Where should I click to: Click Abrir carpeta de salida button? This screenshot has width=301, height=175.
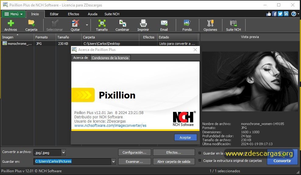coord(174,162)
